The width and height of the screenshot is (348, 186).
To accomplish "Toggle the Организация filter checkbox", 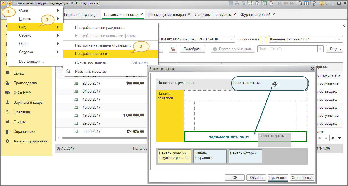I will tap(264, 39).
